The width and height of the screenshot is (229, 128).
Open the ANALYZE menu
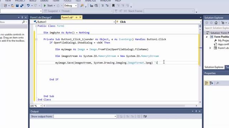[x=91, y=1]
